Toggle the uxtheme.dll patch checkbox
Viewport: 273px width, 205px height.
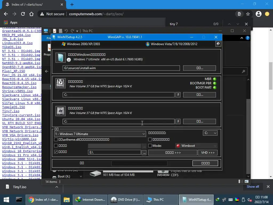pyautogui.click(x=56, y=139)
